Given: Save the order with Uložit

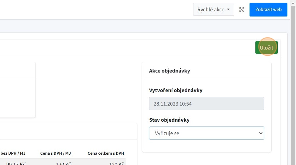Looking at the screenshot, I should pos(266,48).
